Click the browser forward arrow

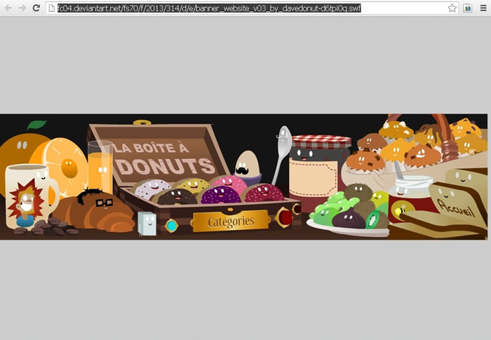[22, 8]
